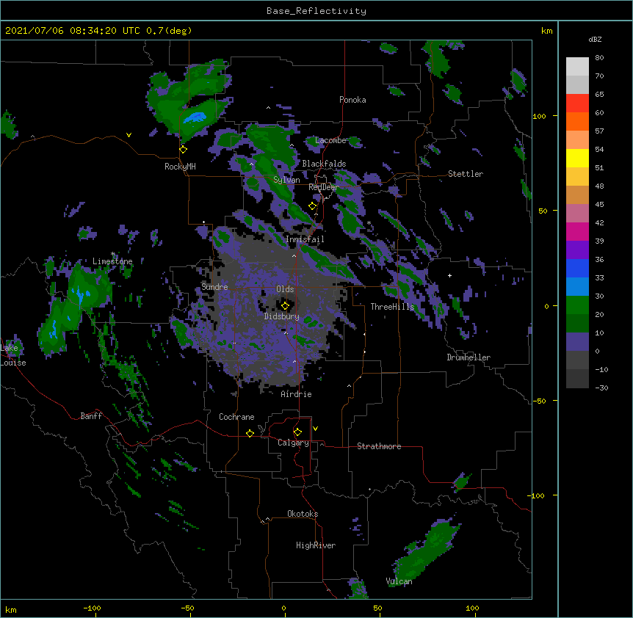Select the Sylvan label

click(286, 180)
